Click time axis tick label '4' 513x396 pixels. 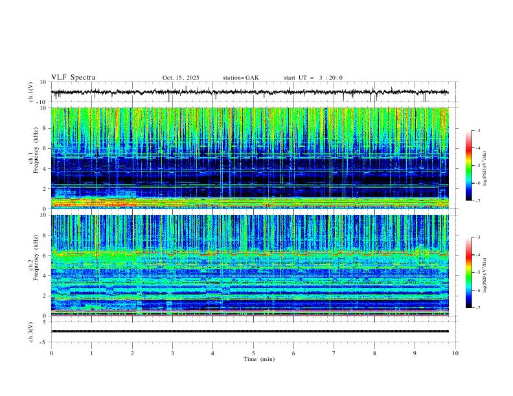coord(212,353)
